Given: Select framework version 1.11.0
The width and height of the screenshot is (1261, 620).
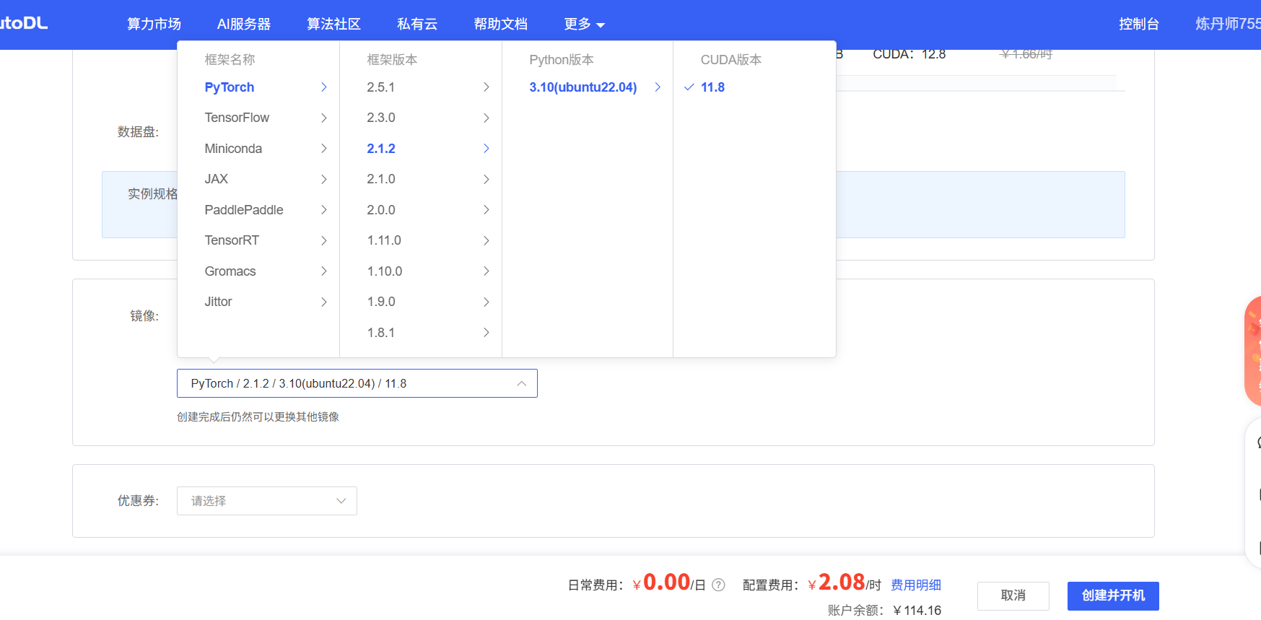Looking at the screenshot, I should tap(384, 240).
